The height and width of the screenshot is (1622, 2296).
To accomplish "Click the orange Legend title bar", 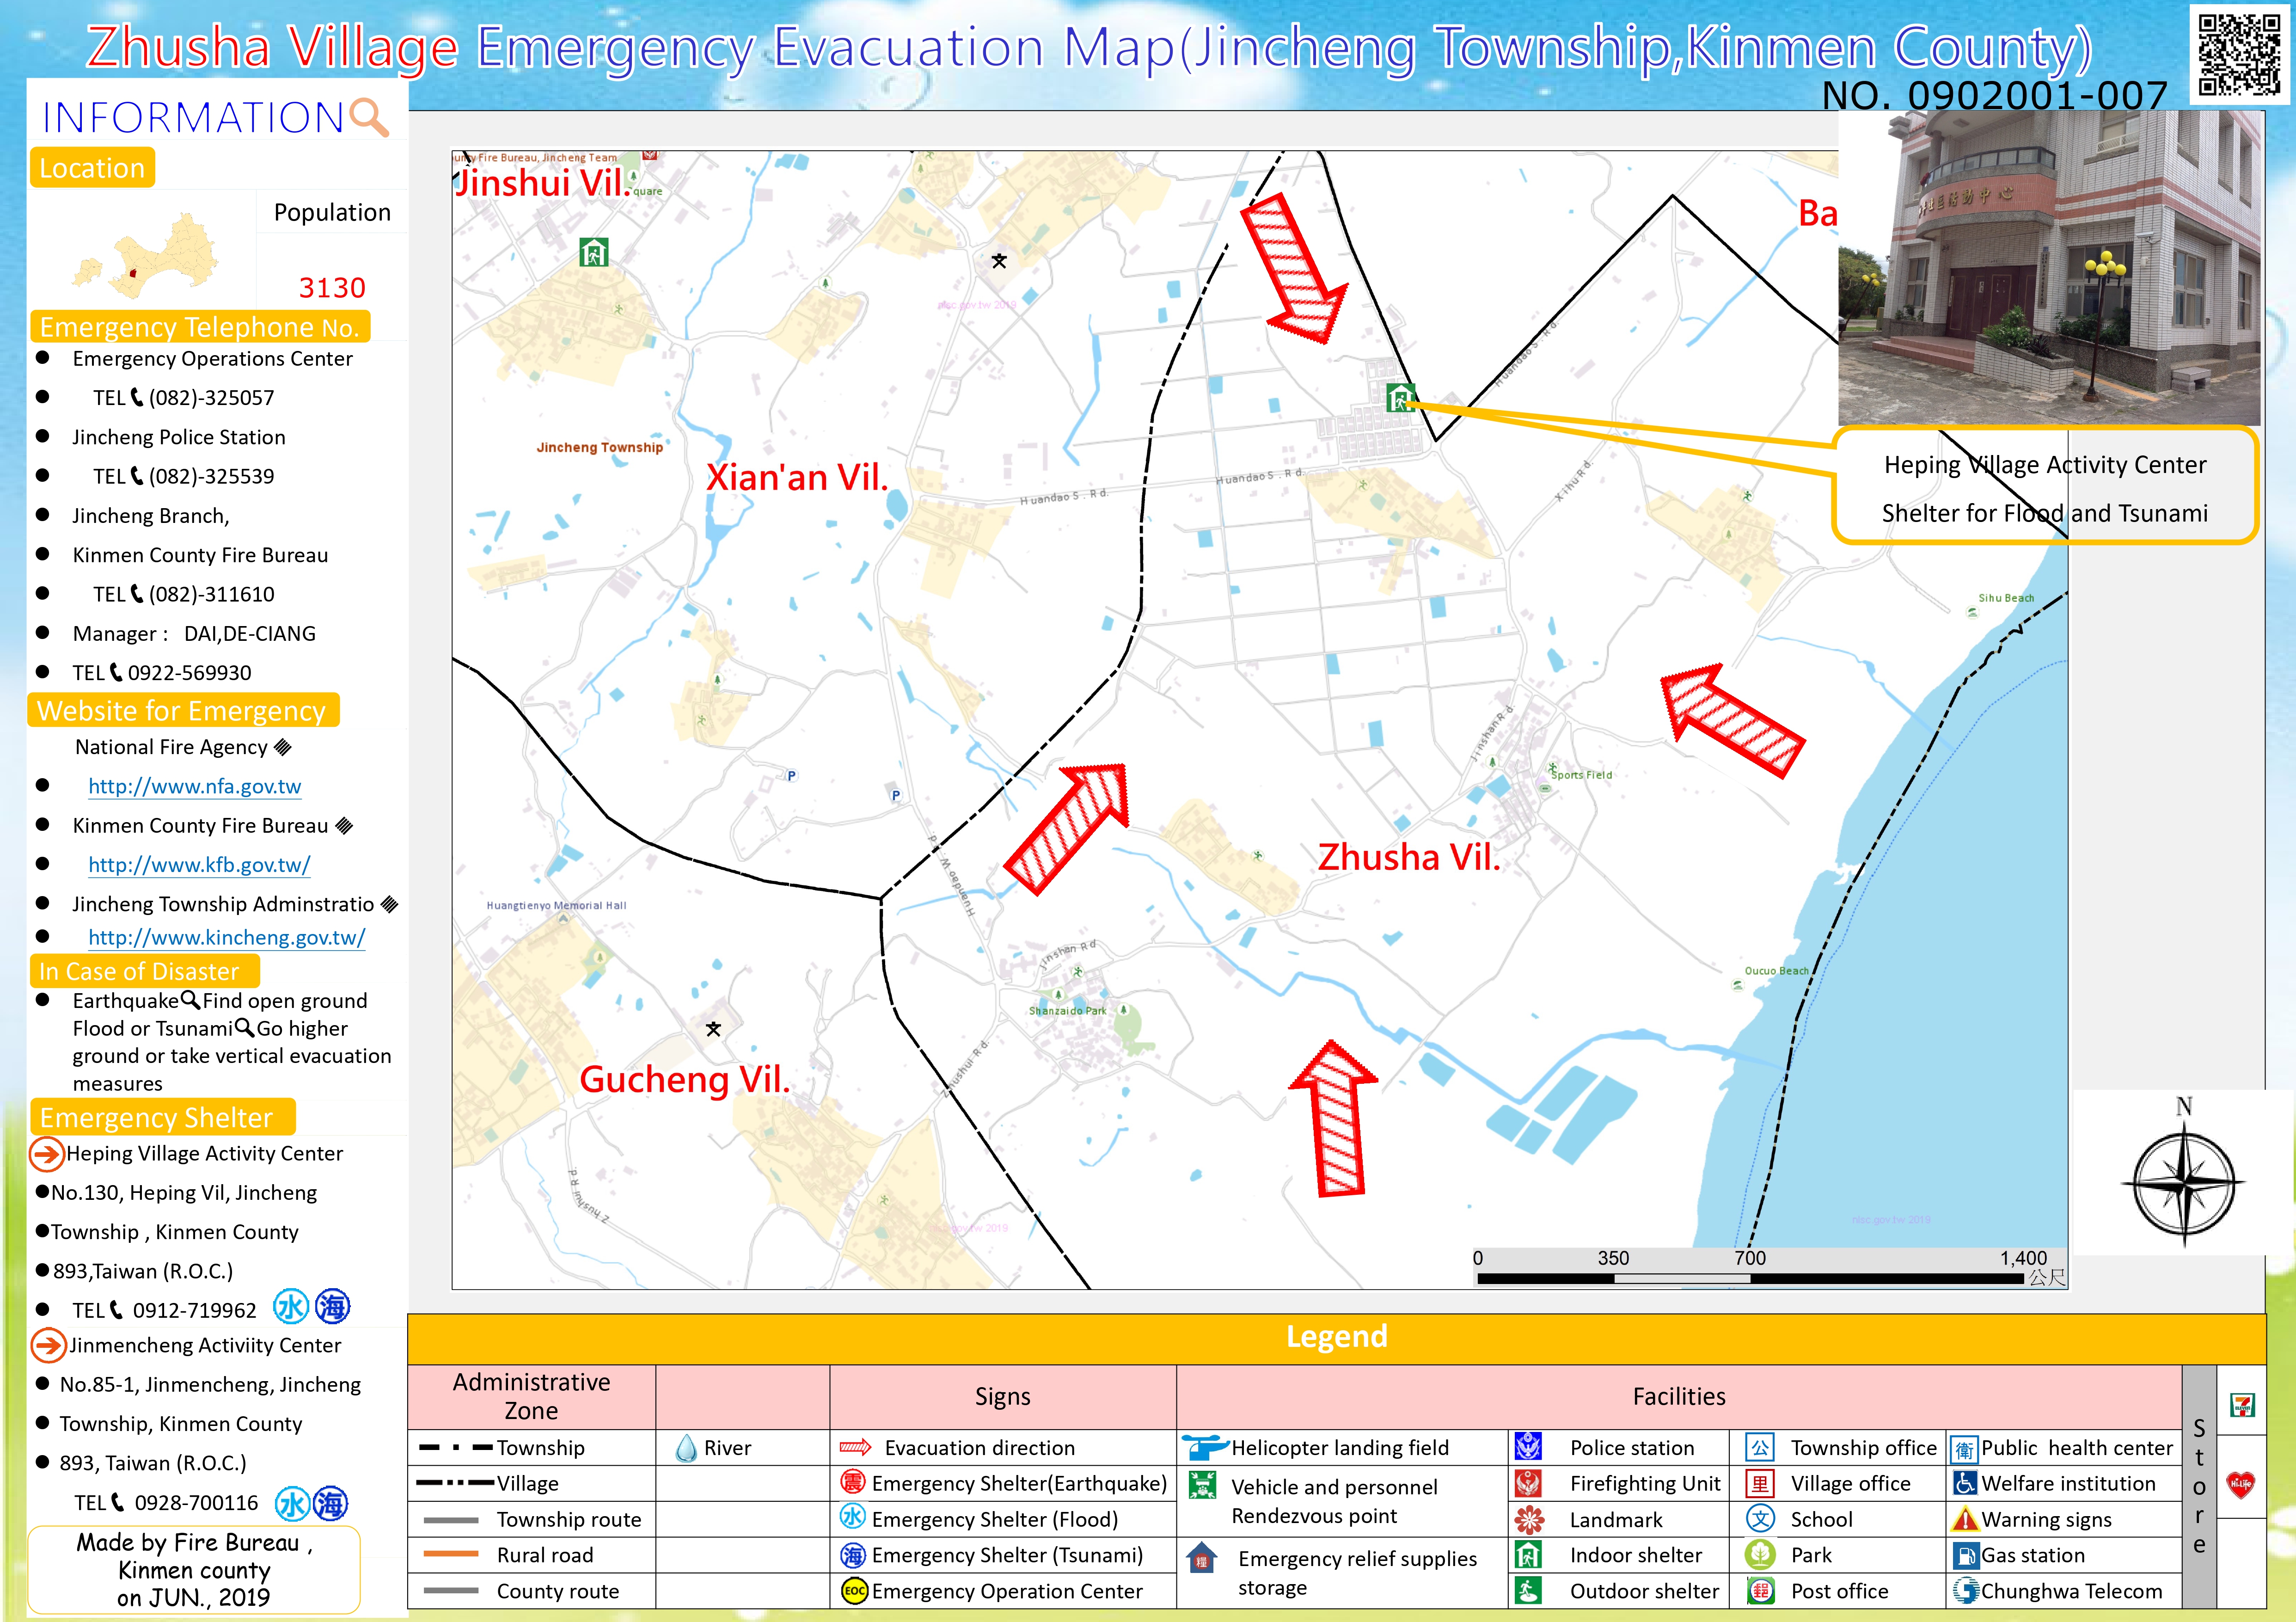I will [x=1336, y=1337].
